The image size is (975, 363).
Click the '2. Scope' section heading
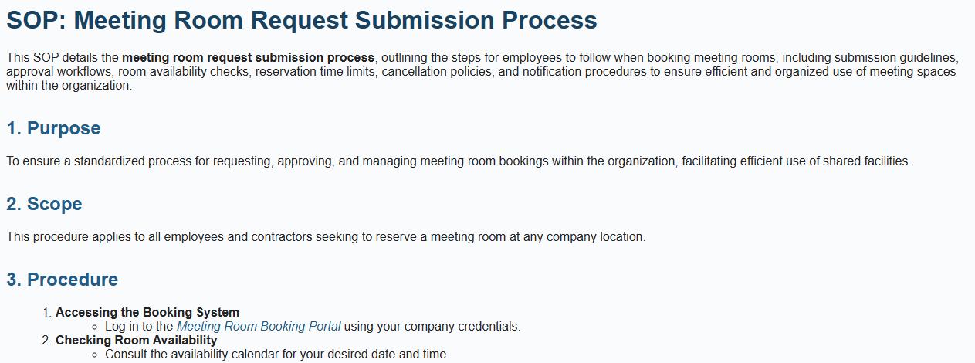44,204
